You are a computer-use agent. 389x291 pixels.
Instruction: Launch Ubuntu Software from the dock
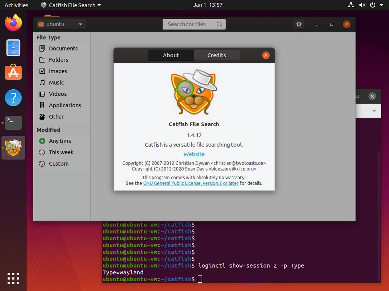coord(13,73)
